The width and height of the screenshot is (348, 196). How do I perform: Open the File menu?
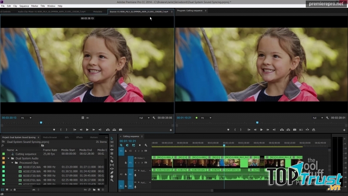tap(3, 6)
